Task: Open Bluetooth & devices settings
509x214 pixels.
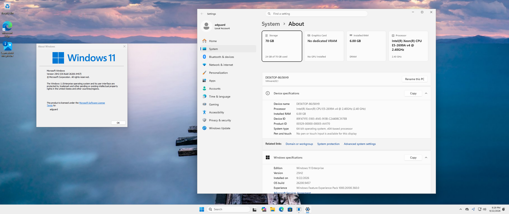Action: (228, 57)
